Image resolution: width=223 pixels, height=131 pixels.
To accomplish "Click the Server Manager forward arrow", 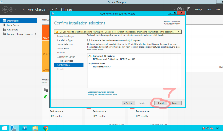I will (x=11, y=10).
